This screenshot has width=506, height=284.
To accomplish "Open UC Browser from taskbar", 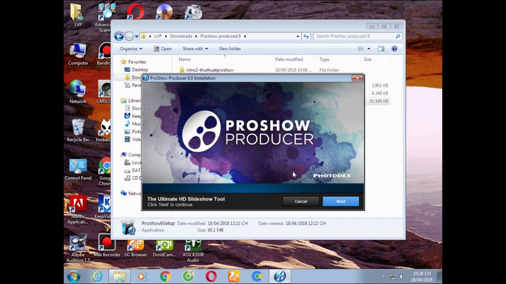I will pos(234,277).
